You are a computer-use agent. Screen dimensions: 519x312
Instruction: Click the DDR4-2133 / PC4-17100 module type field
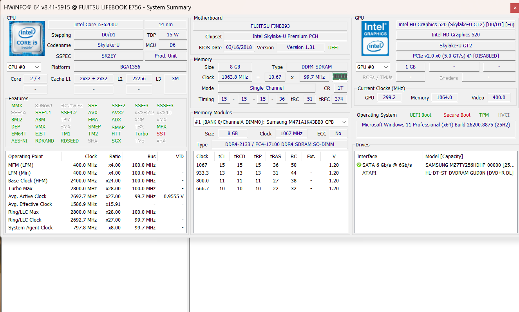click(x=280, y=144)
